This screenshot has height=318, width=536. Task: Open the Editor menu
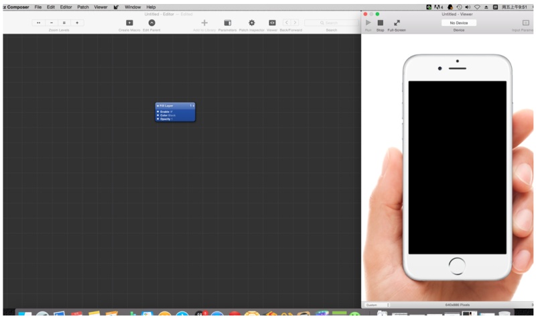66,7
